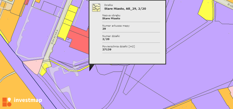Click the parcel area value 27139
The image size is (233, 109).
coord(107,50)
